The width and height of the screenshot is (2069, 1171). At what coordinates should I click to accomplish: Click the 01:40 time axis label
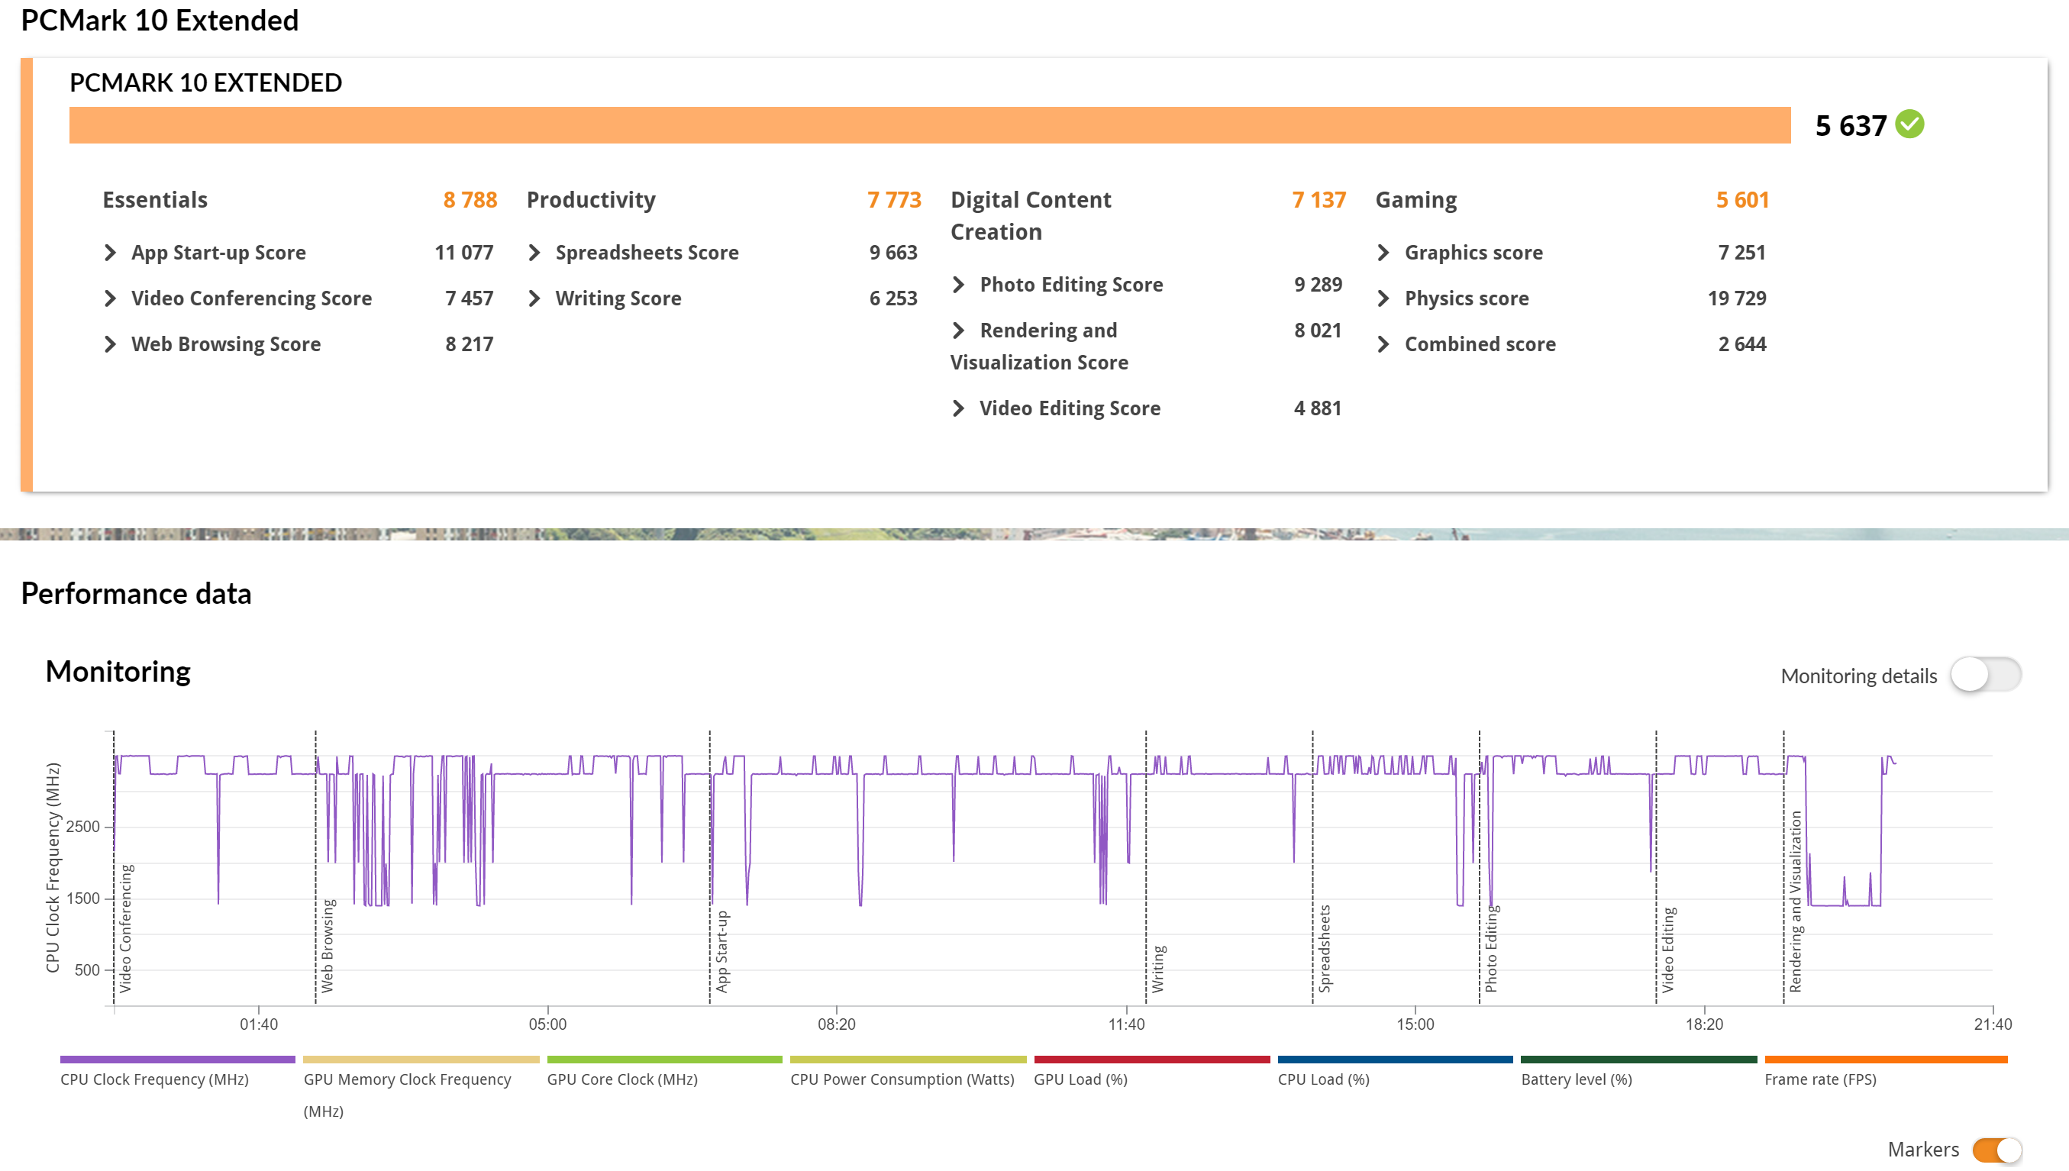(259, 1024)
